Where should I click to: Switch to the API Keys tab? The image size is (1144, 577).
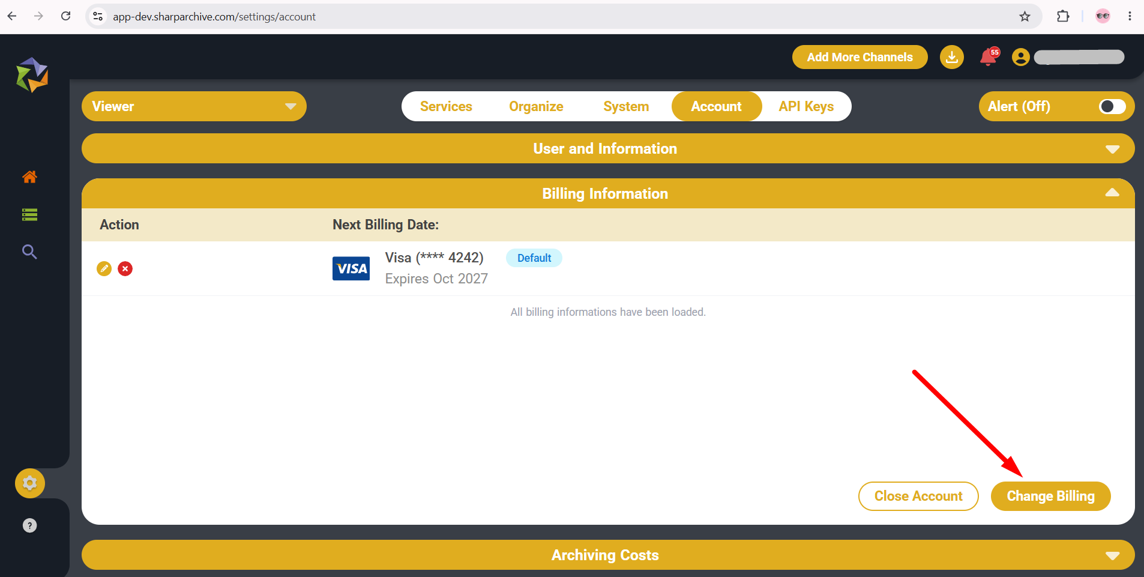point(806,106)
